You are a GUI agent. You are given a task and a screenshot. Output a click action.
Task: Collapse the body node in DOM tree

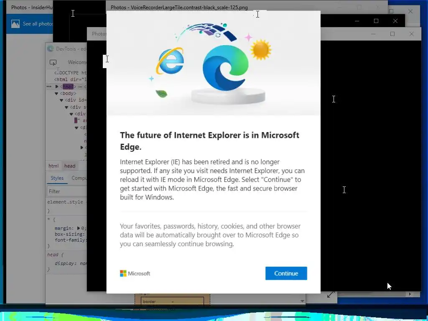56,93
